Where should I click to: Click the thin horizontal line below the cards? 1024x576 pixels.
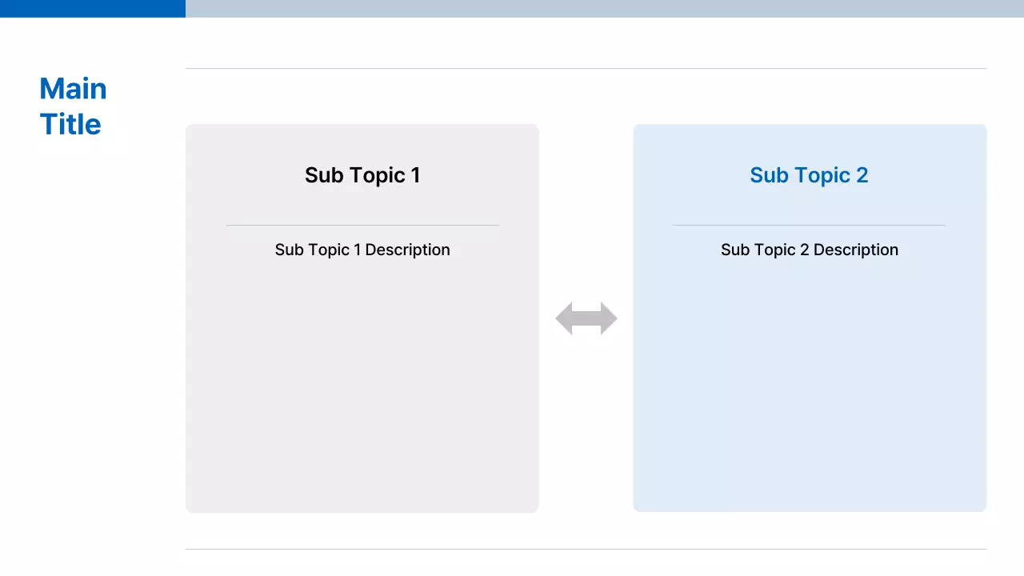coord(586,549)
